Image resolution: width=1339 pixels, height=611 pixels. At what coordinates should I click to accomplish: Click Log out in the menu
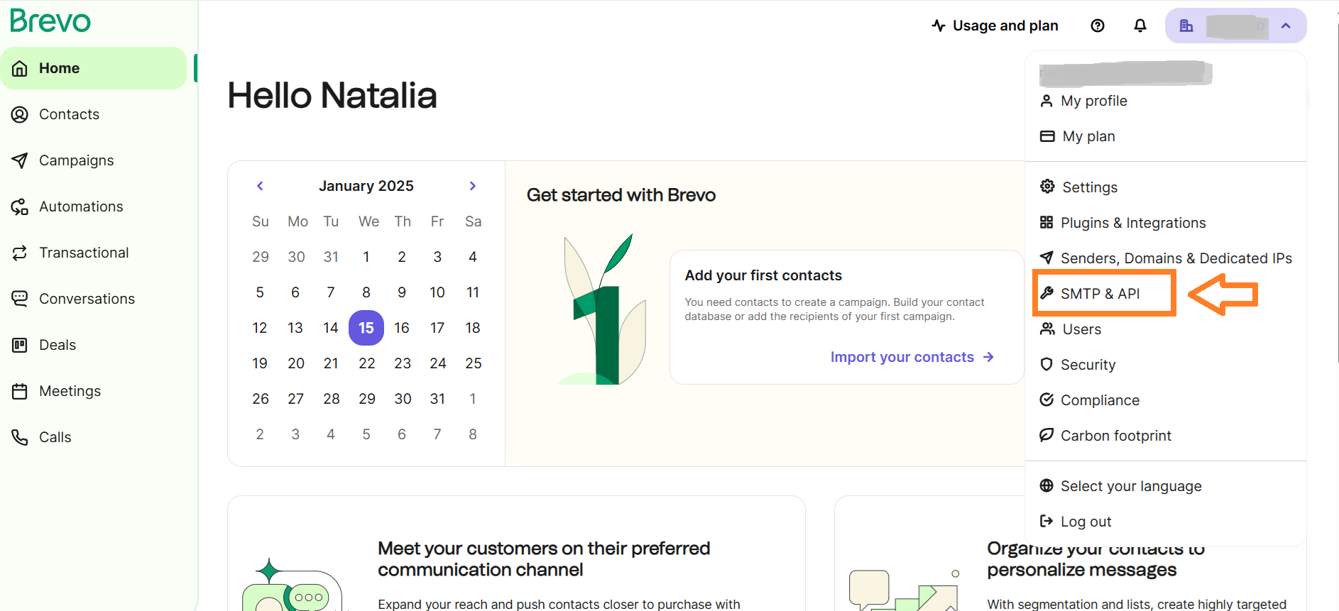[1086, 522]
